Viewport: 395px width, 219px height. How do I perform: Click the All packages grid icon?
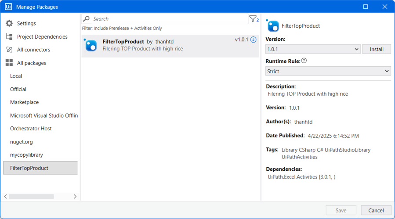[x=9, y=63]
